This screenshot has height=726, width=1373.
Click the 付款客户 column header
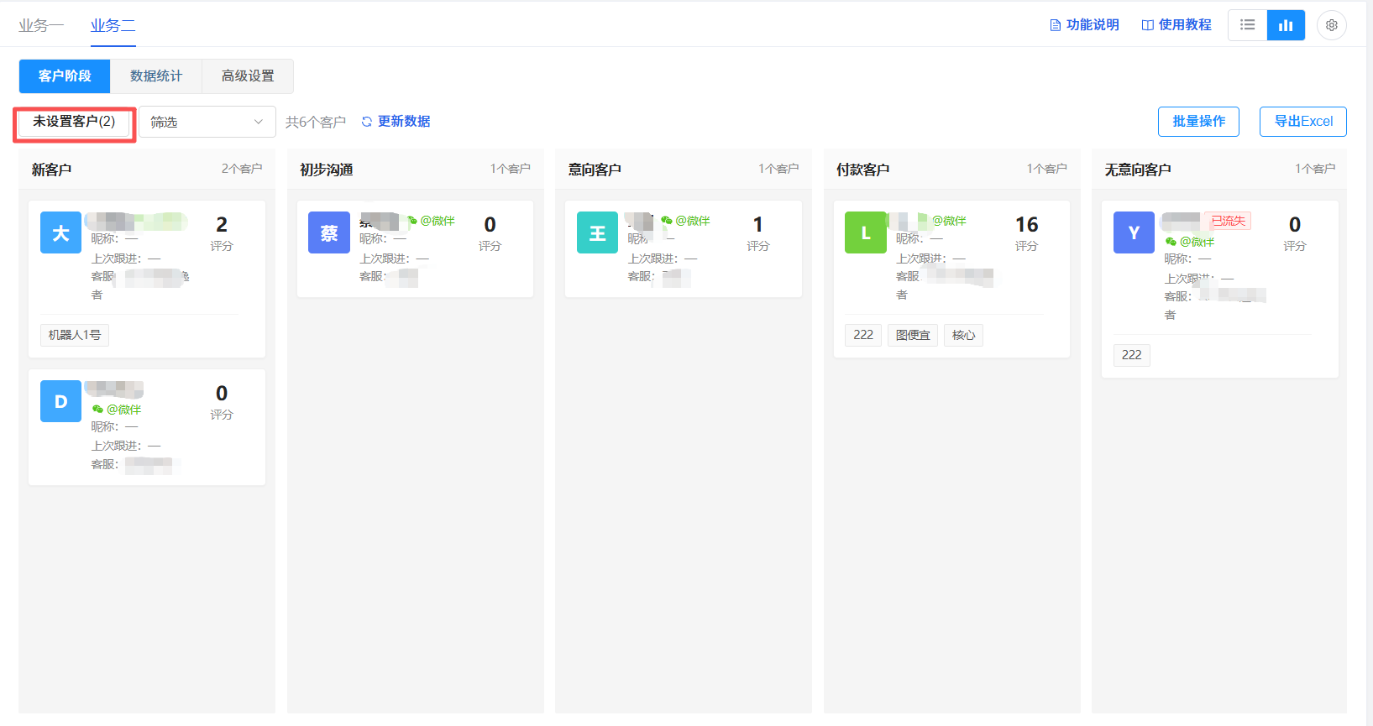pos(862,170)
